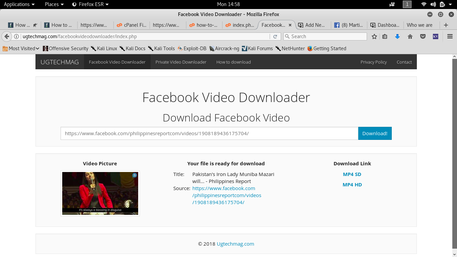The width and height of the screenshot is (457, 257).
Task: Open the Firefox hamburger menu
Action: (450, 36)
